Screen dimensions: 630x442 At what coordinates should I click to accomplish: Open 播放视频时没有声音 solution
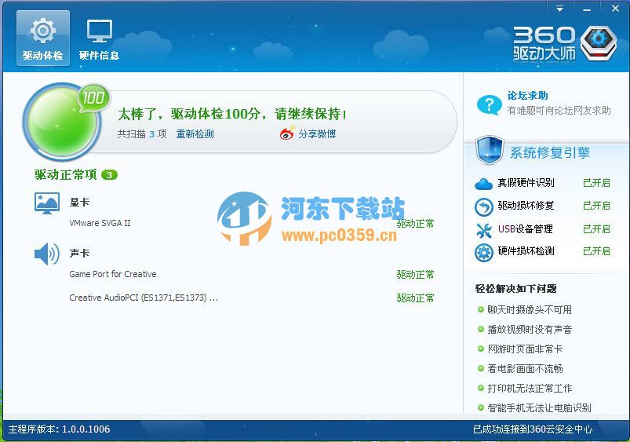click(530, 330)
